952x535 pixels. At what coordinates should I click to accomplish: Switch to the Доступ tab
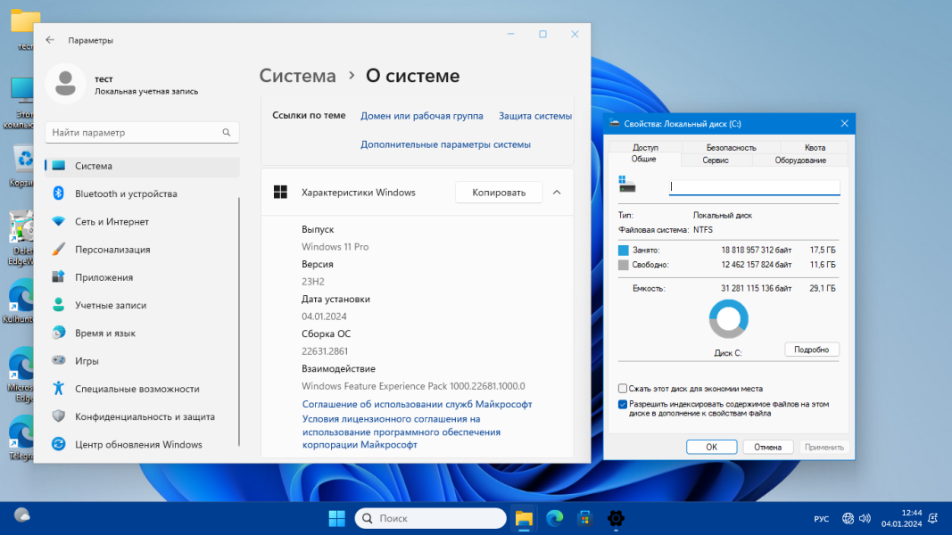coord(645,147)
